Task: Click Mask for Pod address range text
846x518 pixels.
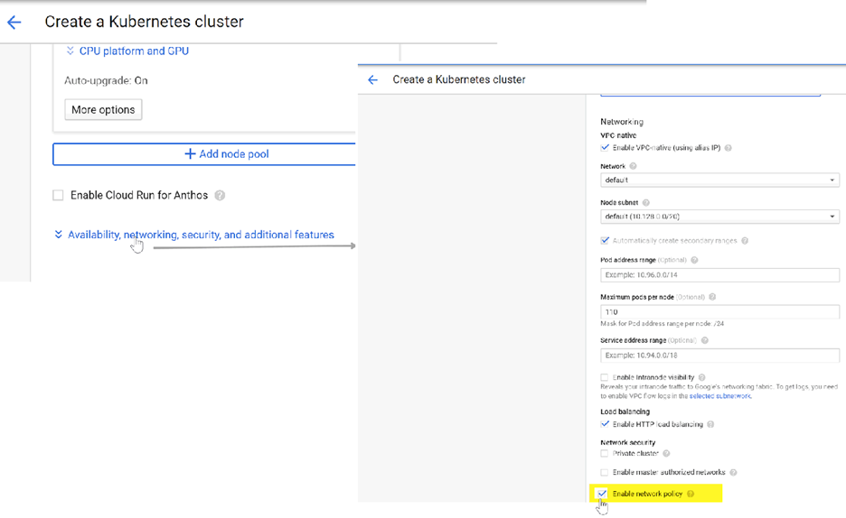Action: click(662, 324)
